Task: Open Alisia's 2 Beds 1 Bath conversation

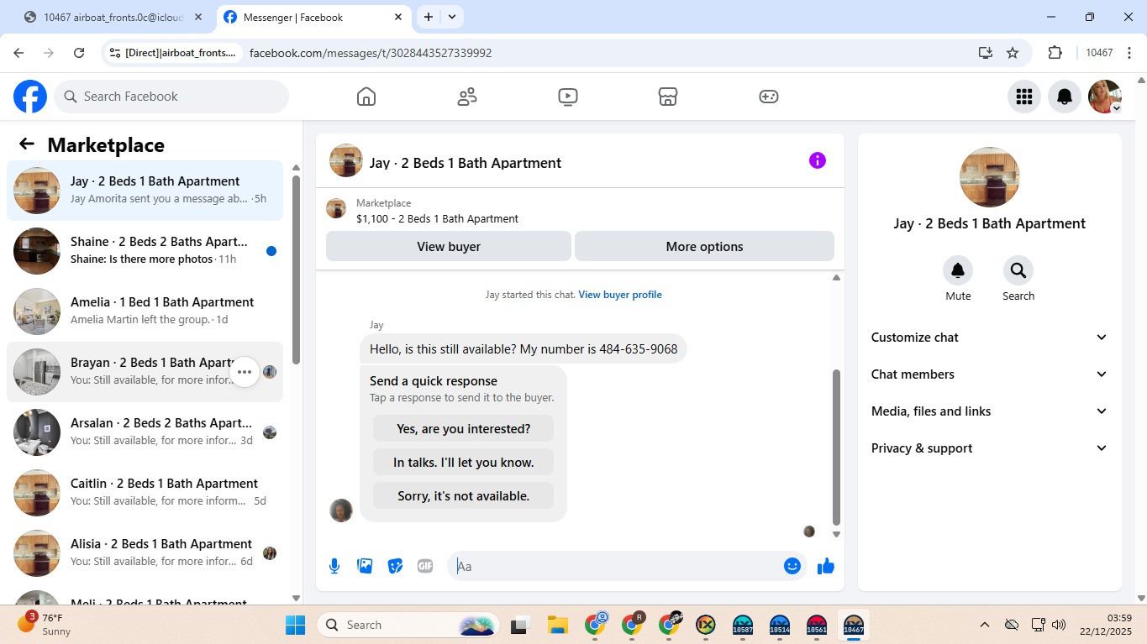Action: [x=145, y=553]
